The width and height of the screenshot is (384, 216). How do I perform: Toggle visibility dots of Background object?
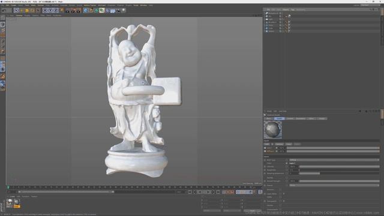(281, 13)
